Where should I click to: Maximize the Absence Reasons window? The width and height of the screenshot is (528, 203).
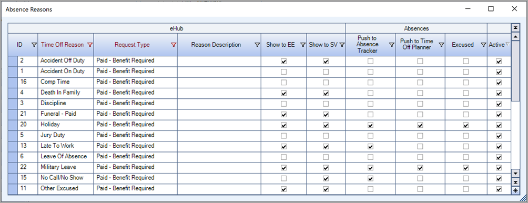491,9
